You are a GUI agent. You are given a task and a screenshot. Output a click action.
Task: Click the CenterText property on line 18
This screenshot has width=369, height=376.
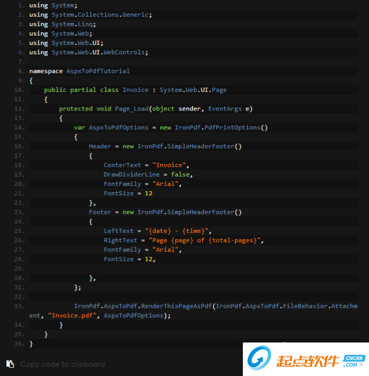[122, 165]
